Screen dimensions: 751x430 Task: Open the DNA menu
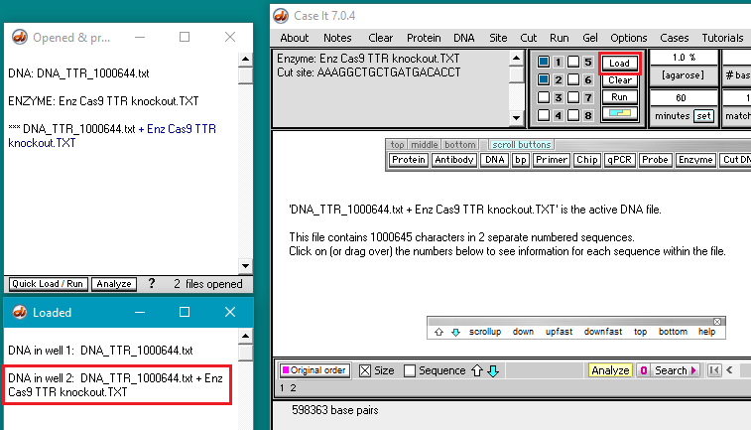tap(463, 38)
